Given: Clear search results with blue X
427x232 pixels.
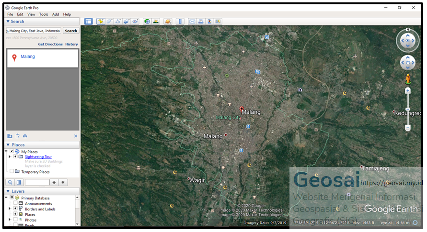Looking at the screenshot, I should point(76,136).
